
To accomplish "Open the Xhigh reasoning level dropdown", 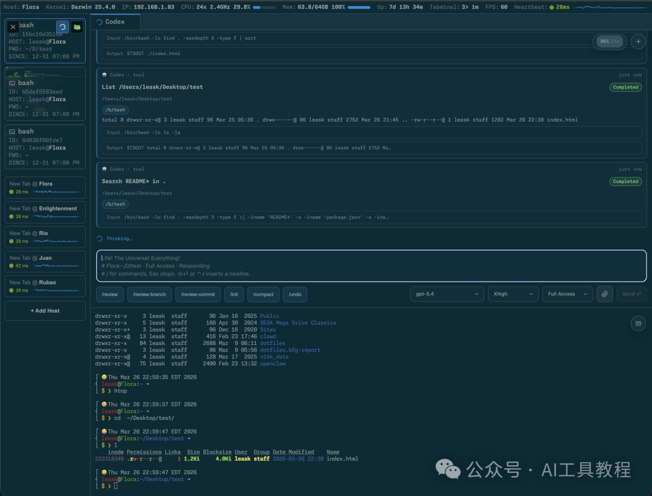I will 513,294.
